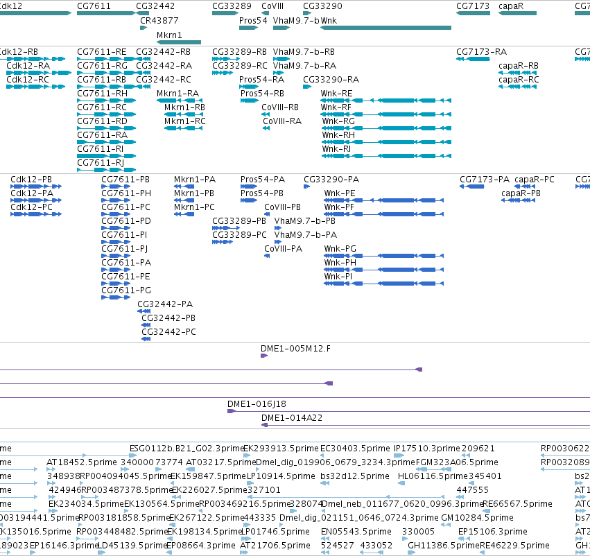Open the CG33290-PA protein label
This screenshot has width=590, height=556.
pos(331,180)
